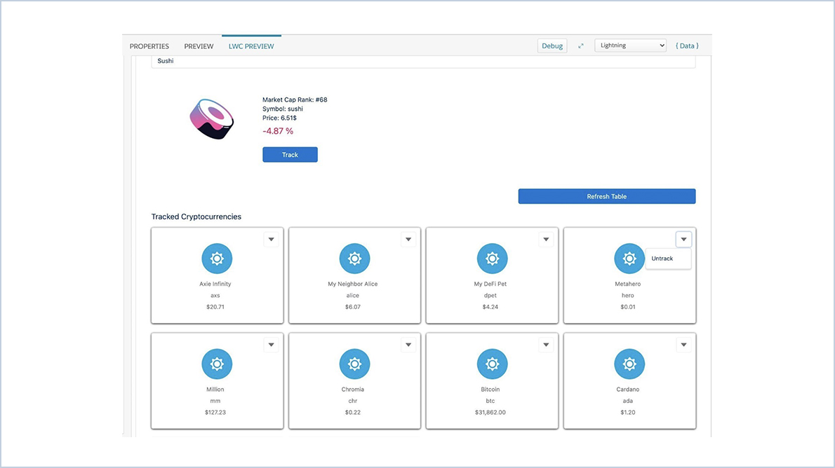835x468 pixels.
Task: Click the Track button for Sushi
Action: click(x=290, y=154)
